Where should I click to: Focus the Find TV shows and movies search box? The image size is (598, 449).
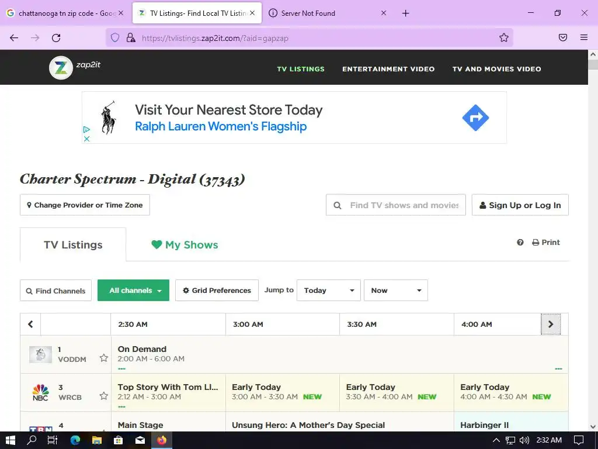pyautogui.click(x=396, y=205)
